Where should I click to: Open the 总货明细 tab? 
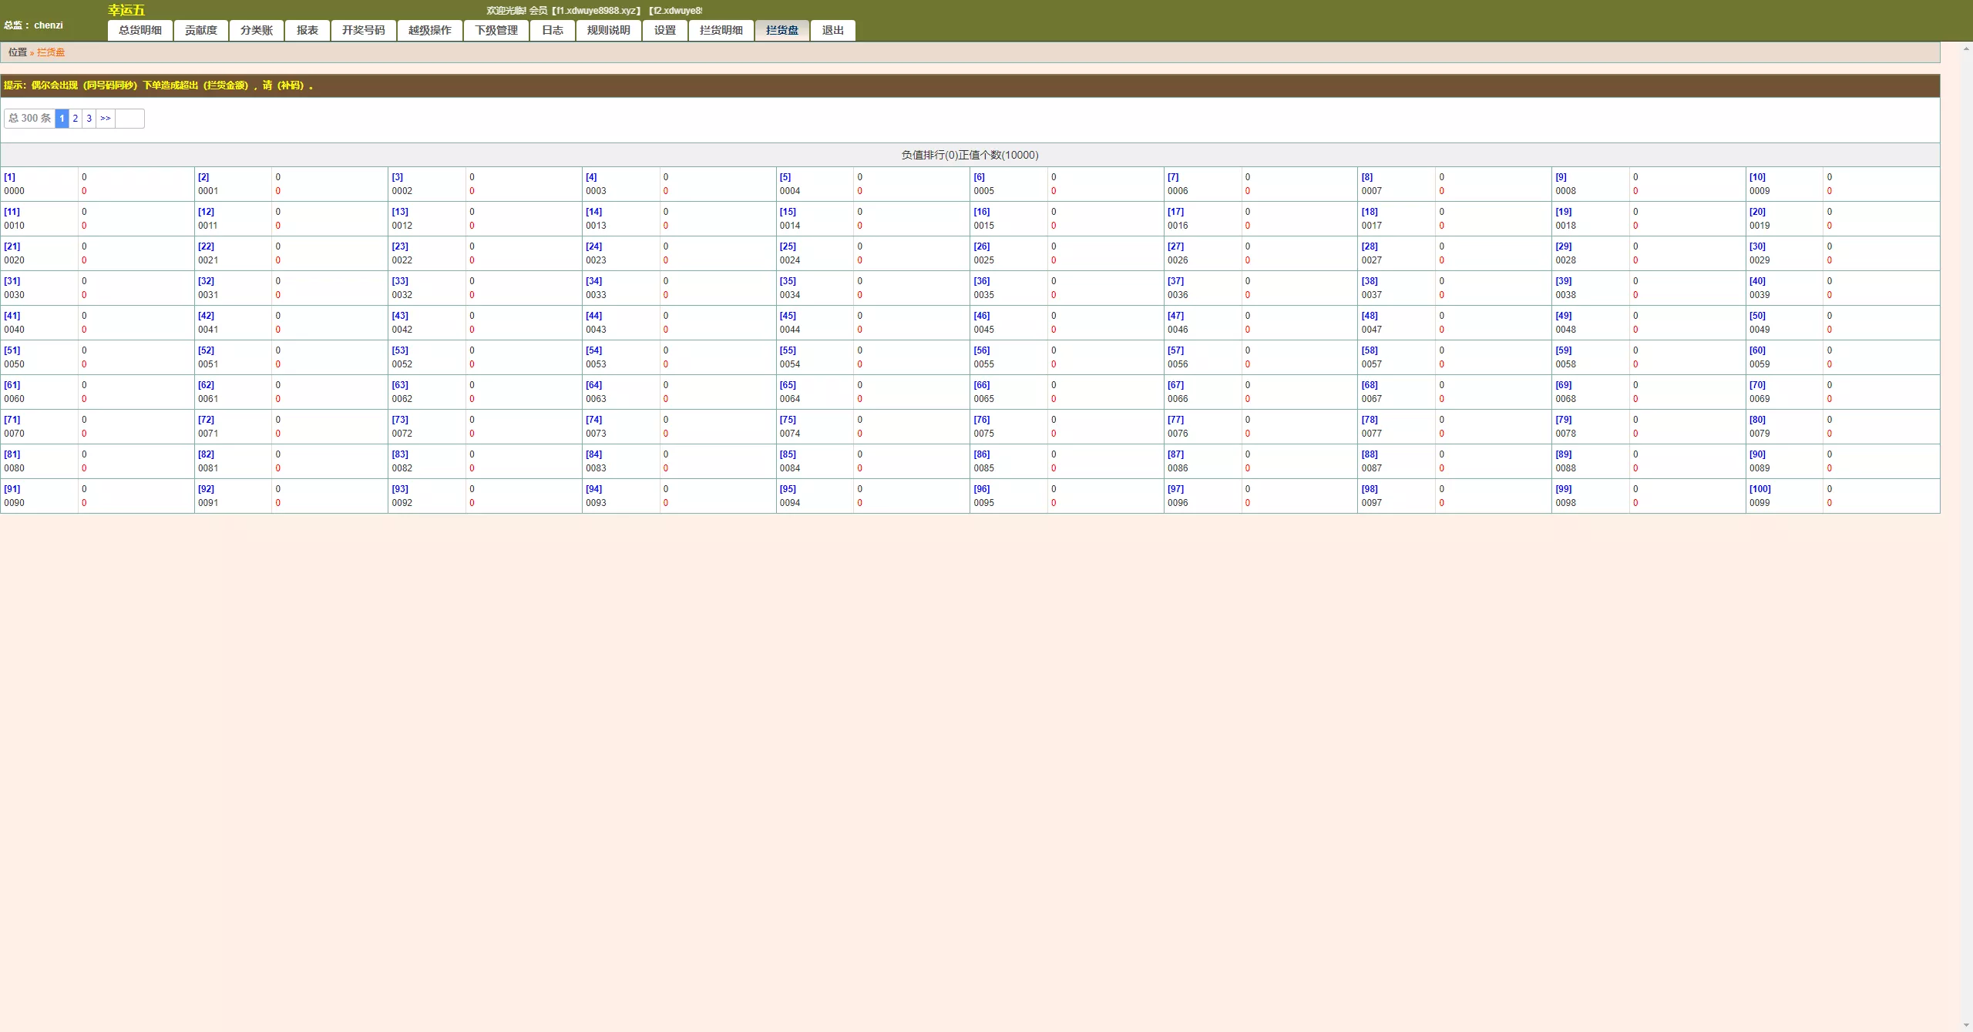coord(140,30)
